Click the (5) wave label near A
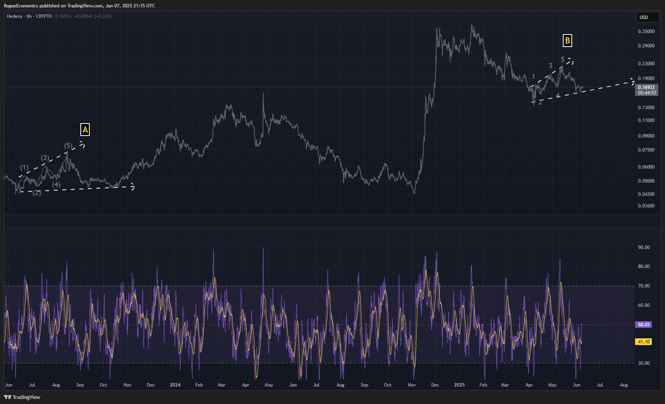This screenshot has width=665, height=404. coord(68,146)
